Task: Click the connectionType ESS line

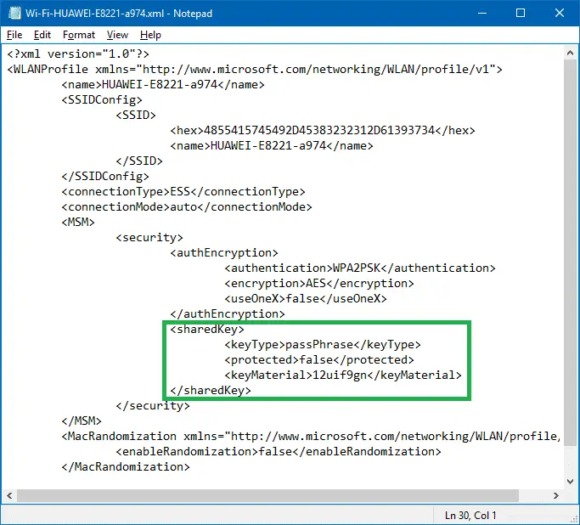Action: coord(183,192)
